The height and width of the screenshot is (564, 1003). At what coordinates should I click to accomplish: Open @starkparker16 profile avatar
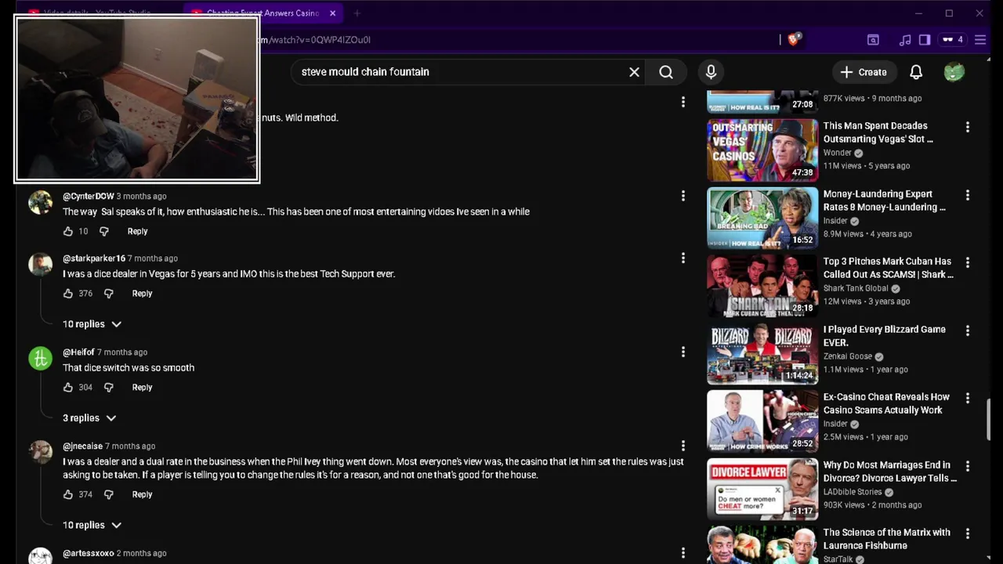[x=40, y=265]
